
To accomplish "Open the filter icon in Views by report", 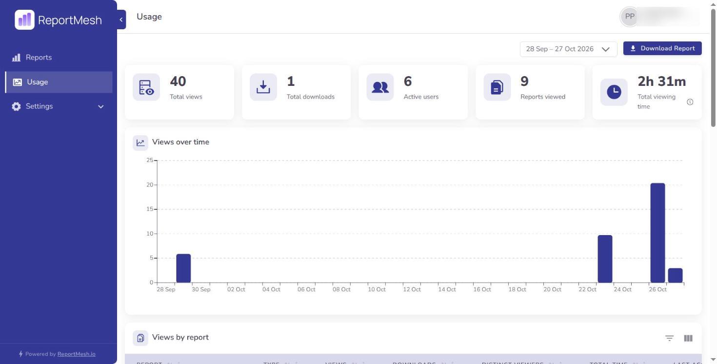I will tap(669, 338).
